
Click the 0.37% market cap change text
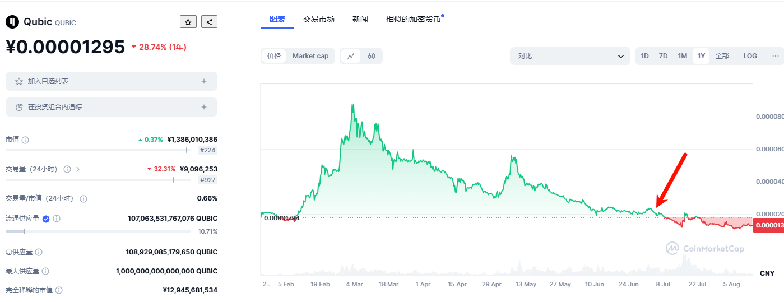tap(153, 140)
